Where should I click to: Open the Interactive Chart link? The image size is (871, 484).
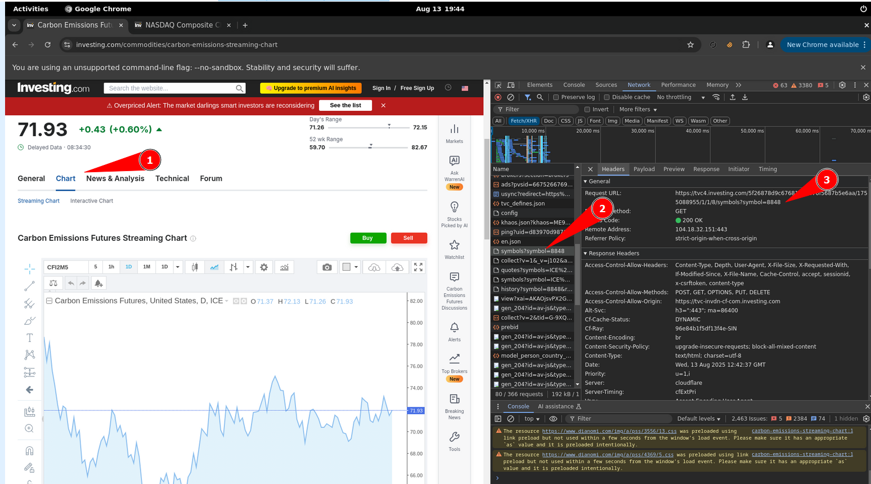click(x=92, y=201)
